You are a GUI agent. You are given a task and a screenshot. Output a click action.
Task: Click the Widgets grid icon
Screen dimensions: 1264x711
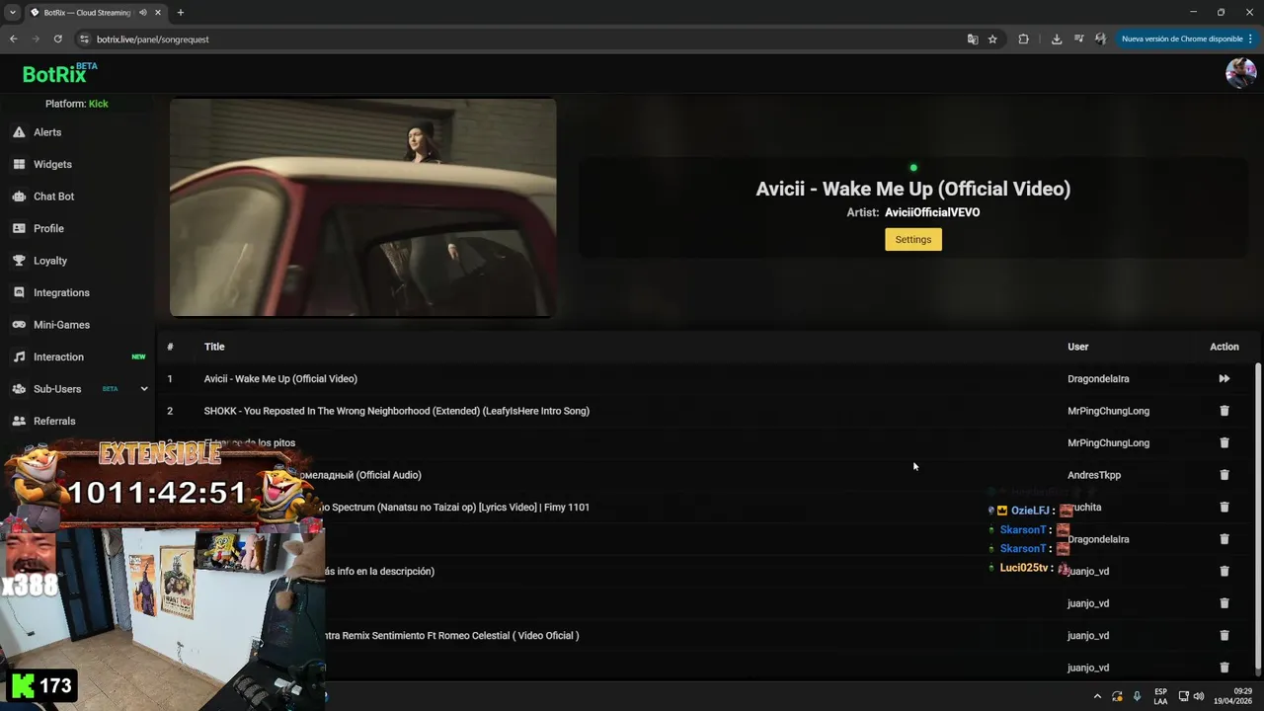click(19, 164)
